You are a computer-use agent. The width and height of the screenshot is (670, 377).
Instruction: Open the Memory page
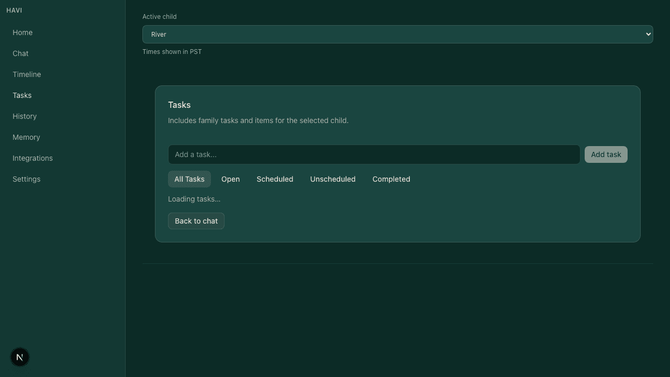[x=26, y=137]
